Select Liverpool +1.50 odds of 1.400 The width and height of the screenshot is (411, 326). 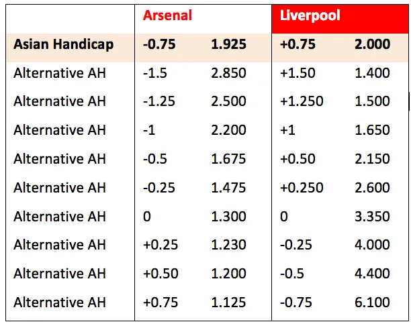[x=373, y=72]
